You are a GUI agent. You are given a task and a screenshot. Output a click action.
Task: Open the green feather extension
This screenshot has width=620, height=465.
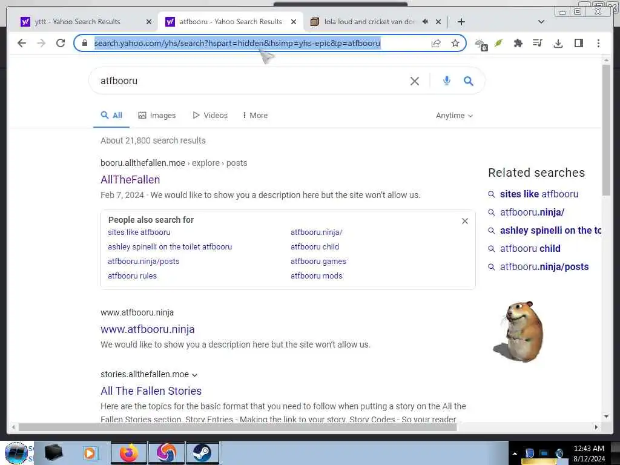point(499,43)
